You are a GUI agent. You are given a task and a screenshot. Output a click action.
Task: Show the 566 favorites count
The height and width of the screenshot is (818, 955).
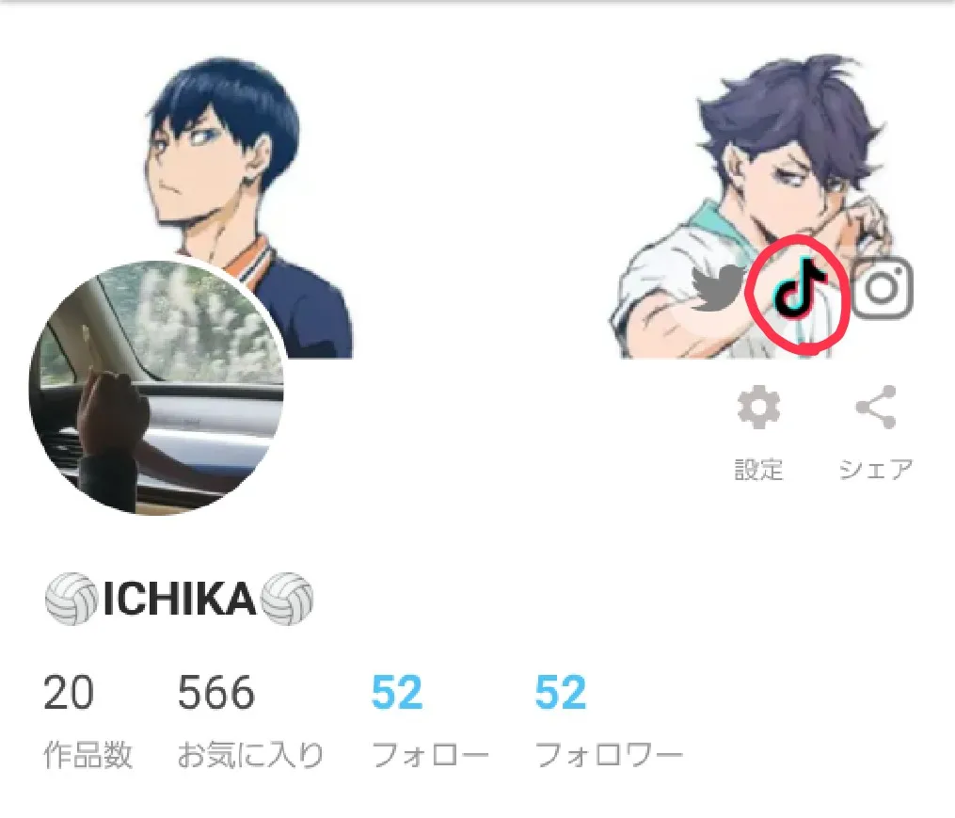216,693
